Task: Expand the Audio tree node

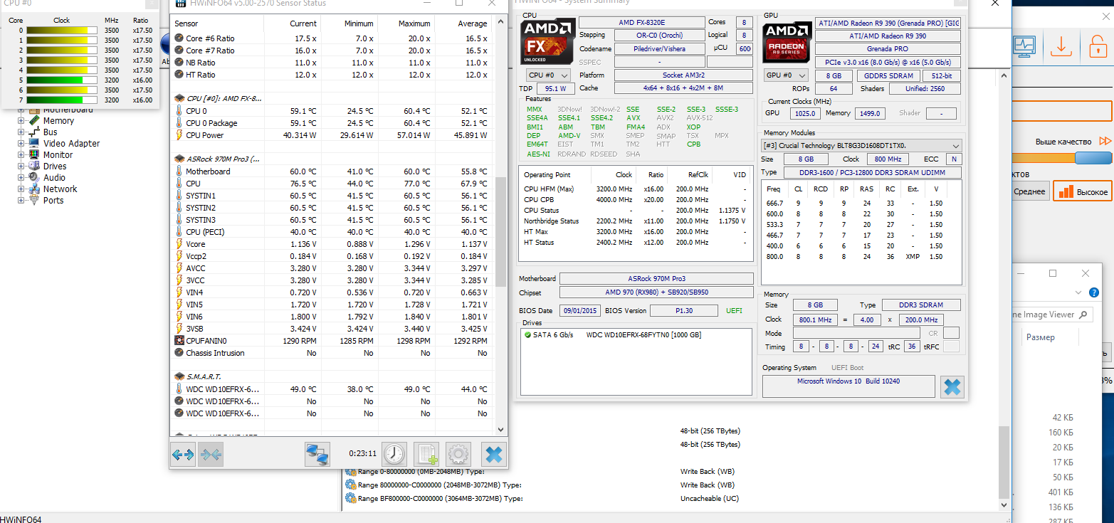Action: 21,178
